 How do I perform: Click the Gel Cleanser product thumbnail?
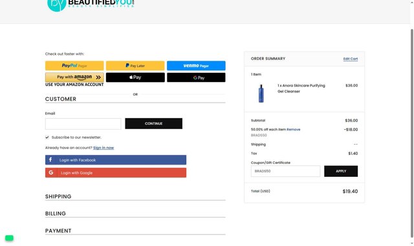tap(261, 94)
